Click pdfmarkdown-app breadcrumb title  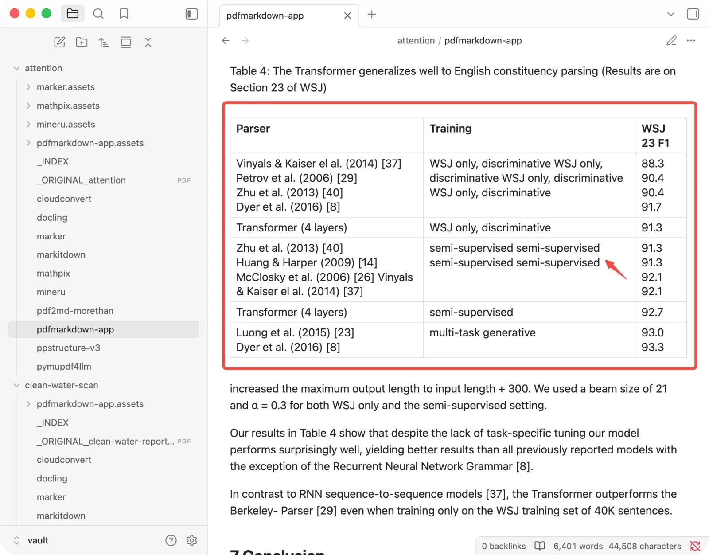click(x=483, y=40)
